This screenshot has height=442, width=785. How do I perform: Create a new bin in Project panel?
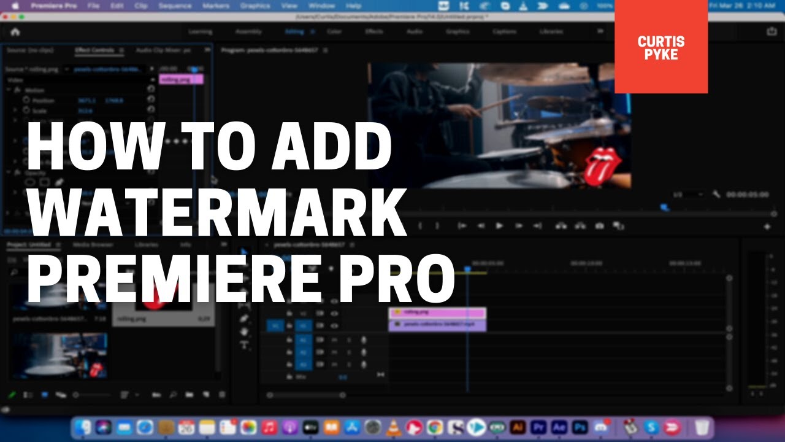[190, 395]
